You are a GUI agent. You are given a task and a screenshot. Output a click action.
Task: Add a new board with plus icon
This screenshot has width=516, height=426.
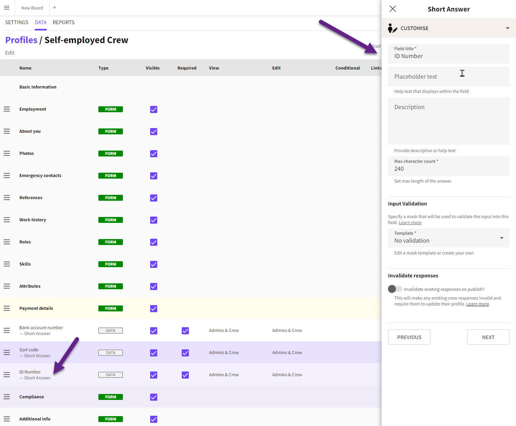click(x=55, y=8)
